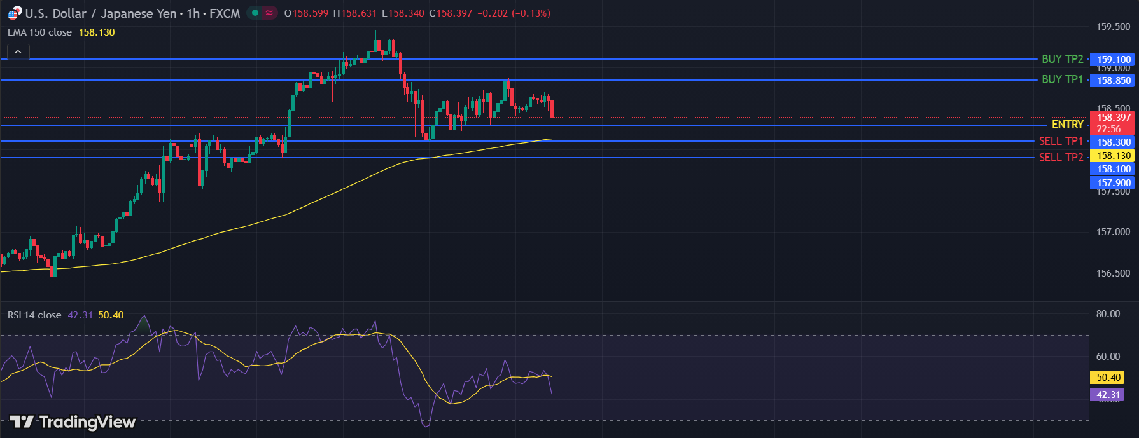
Task: Click the green market status dot
Action: [255, 13]
